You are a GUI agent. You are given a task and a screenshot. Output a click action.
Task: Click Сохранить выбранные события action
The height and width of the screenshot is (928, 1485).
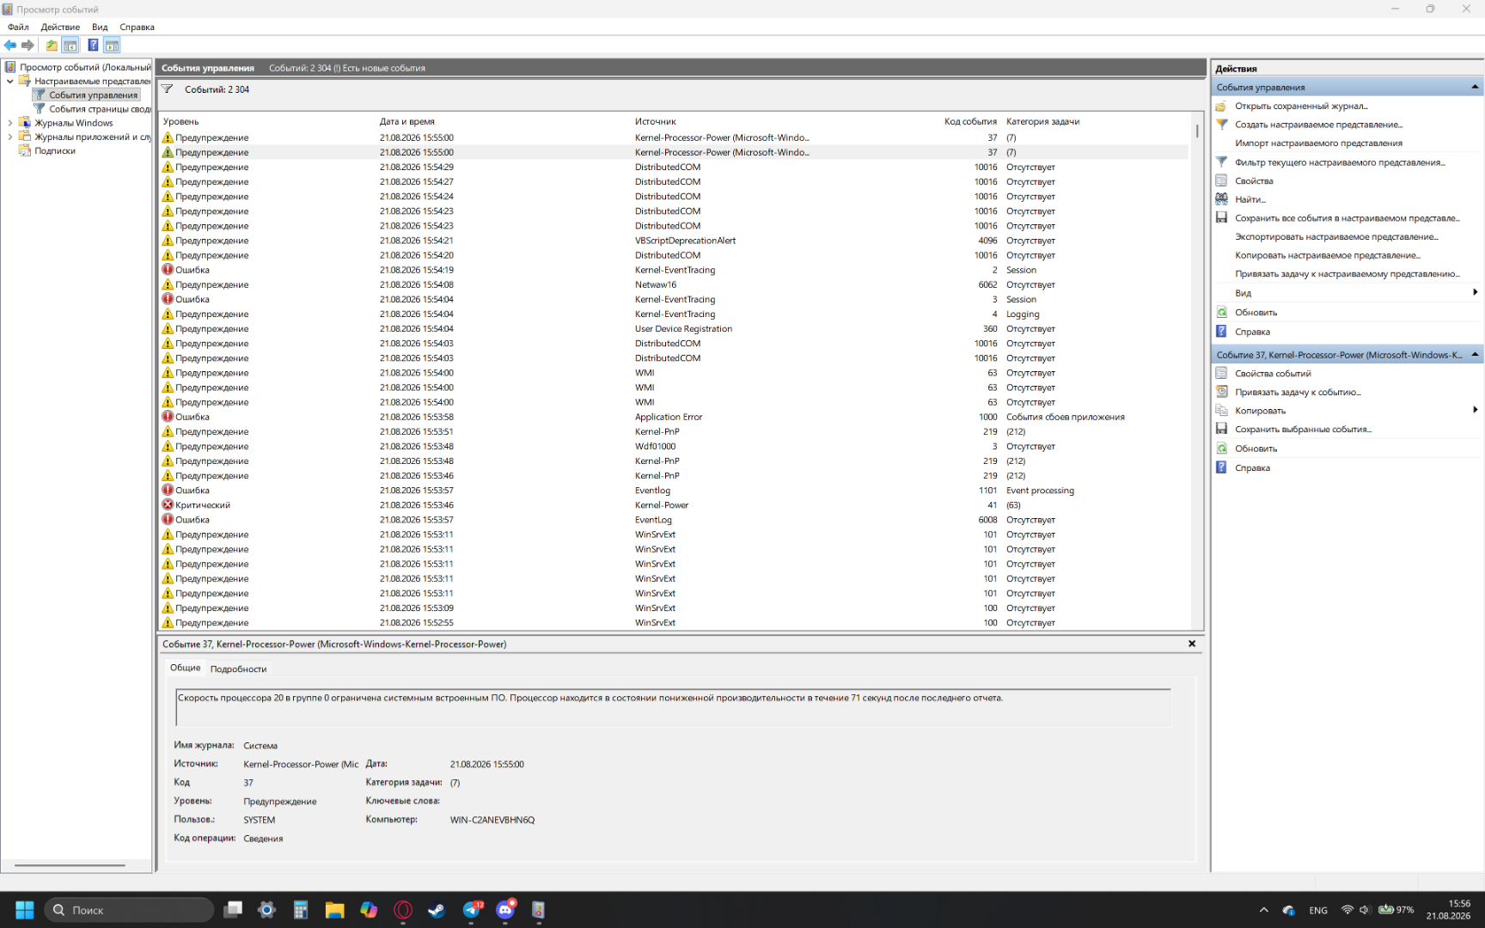point(1303,430)
